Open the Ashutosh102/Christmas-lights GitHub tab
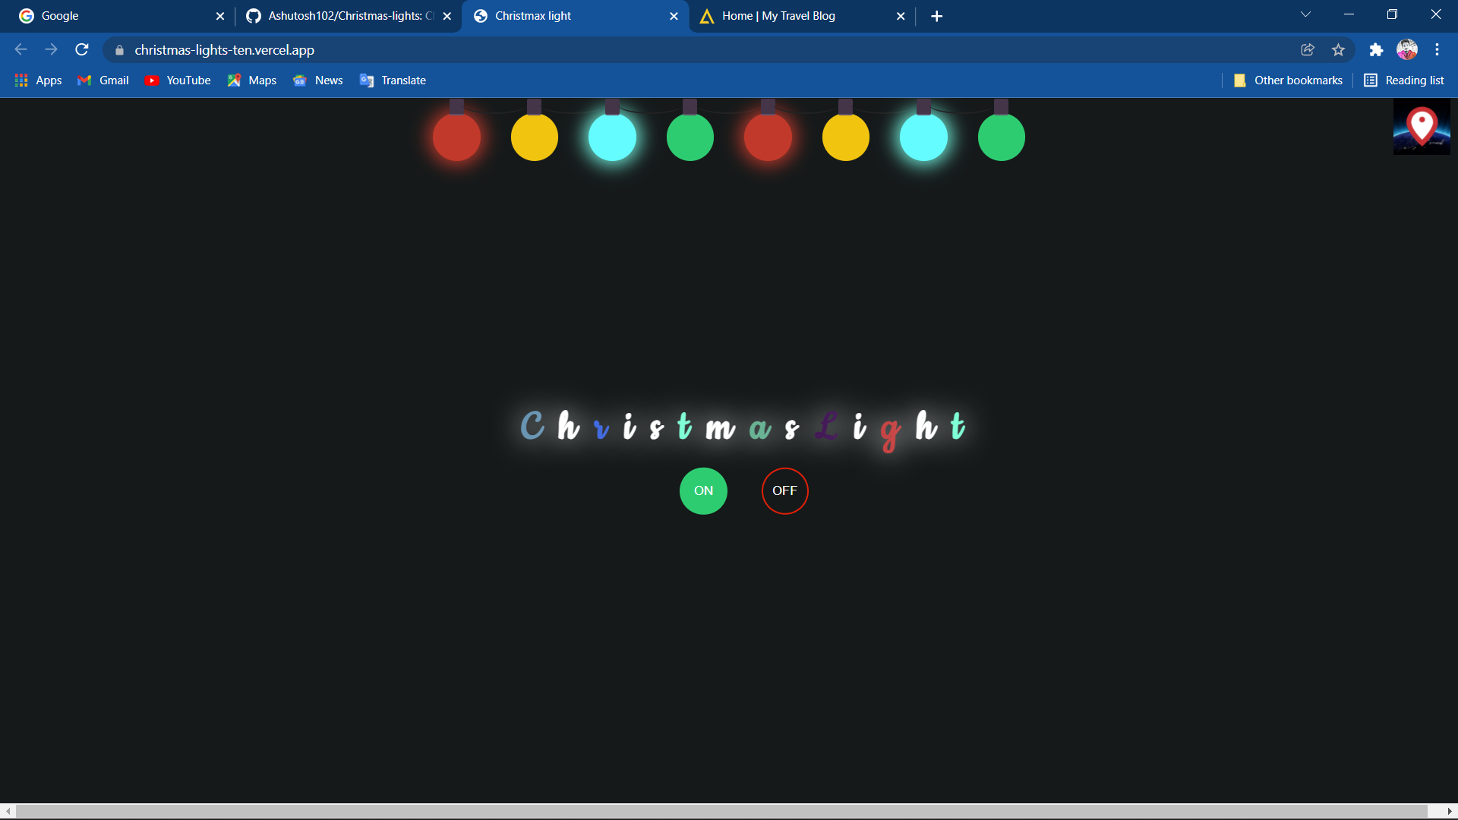This screenshot has width=1458, height=820. [342, 15]
